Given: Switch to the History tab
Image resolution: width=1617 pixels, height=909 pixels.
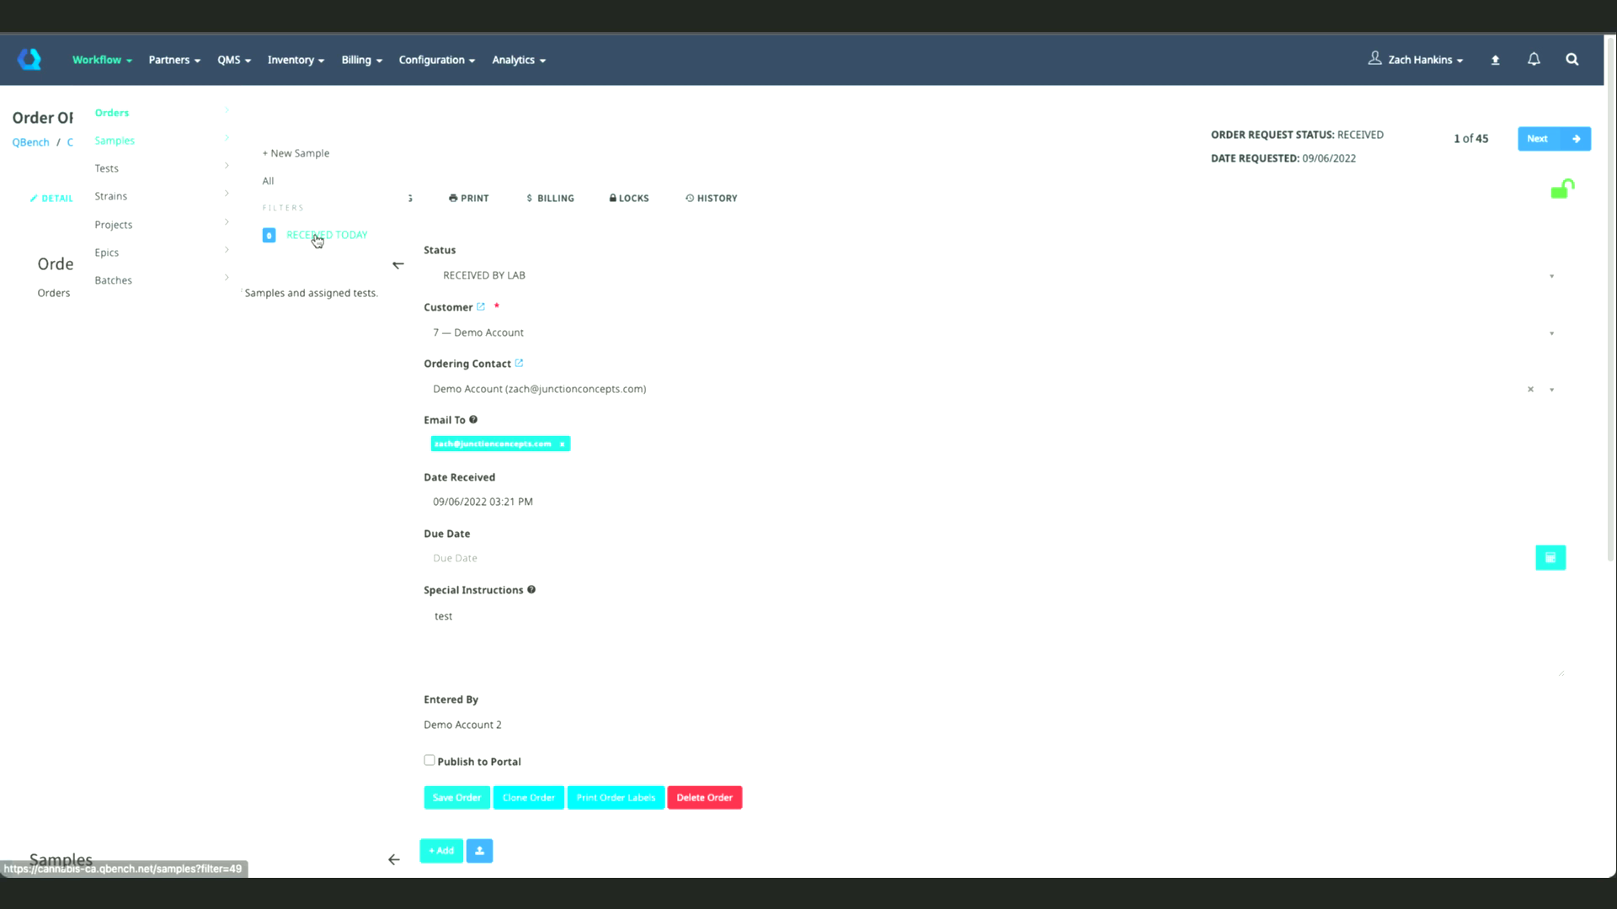Looking at the screenshot, I should [x=712, y=199].
